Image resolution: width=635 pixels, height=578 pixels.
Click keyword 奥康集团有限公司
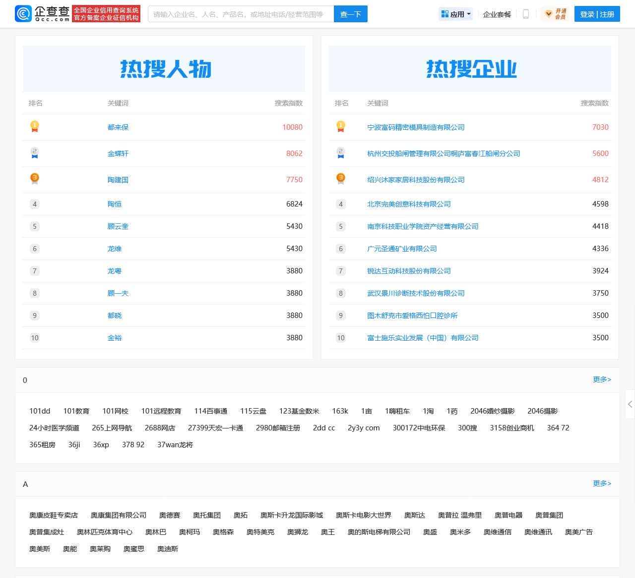coord(119,515)
